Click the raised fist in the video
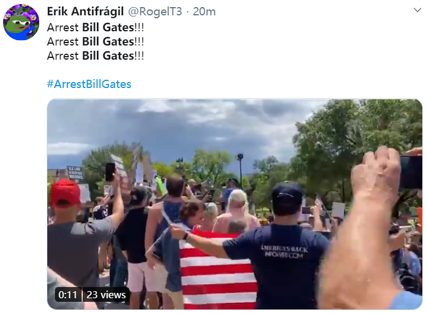The height and width of the screenshot is (313, 427). tap(377, 171)
